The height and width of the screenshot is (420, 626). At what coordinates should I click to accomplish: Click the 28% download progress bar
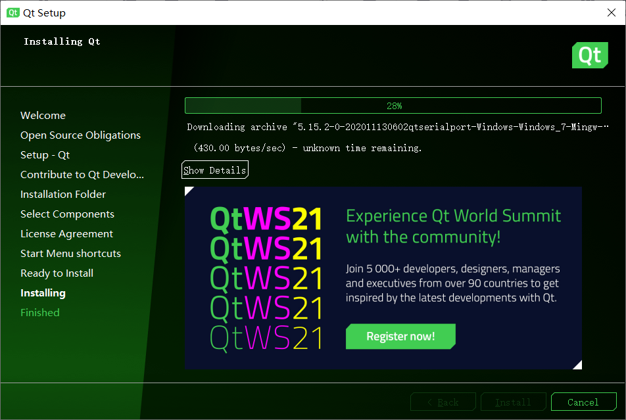(x=393, y=106)
